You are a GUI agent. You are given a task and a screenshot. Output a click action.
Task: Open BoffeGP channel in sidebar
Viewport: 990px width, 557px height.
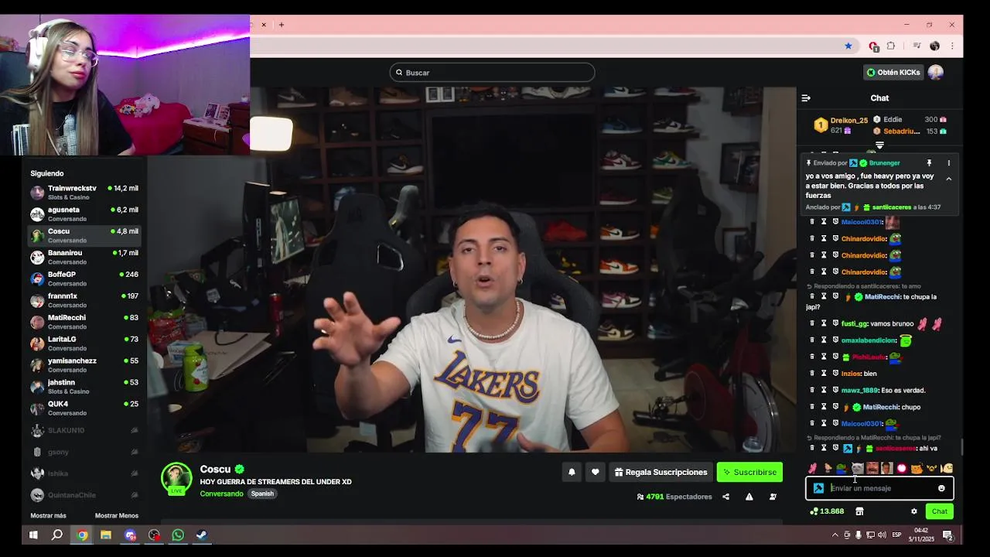[85, 278]
